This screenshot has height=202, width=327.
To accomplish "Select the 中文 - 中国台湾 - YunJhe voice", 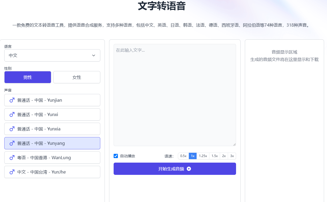I will click(52, 172).
